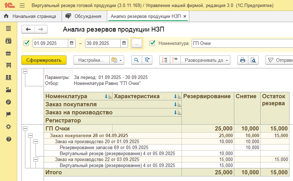Toggle the period filter checkbox
The width and height of the screenshot is (293, 181).
click(x=26, y=43)
